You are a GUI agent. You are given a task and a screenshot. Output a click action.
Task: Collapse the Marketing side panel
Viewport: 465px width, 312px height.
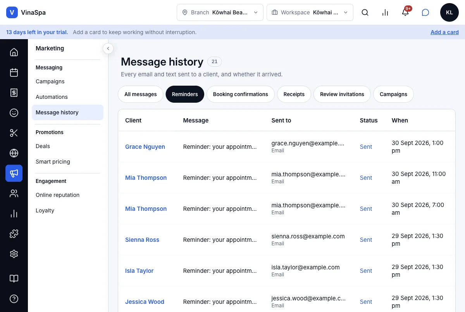tap(108, 48)
